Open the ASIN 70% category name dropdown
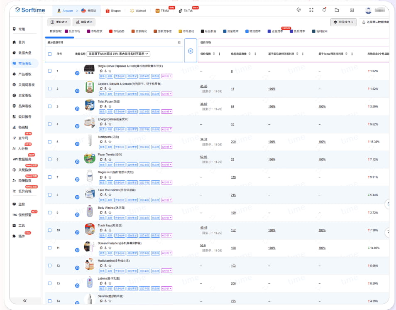The image size is (396, 310). click(118, 54)
